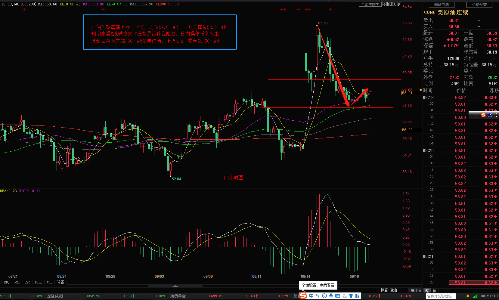Screen dimensions: 499x300
Task: Click the MACD:-0.31 indicator label
Action: [x=29, y=191]
